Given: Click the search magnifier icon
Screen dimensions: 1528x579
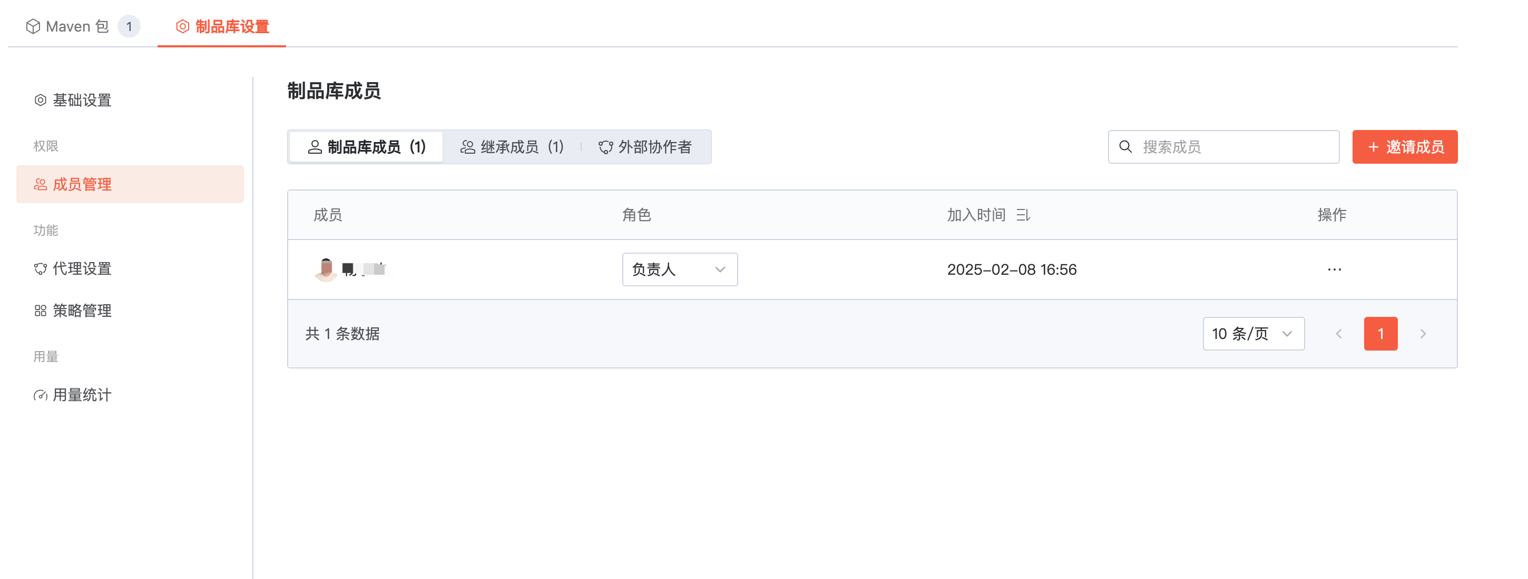Looking at the screenshot, I should (1125, 147).
